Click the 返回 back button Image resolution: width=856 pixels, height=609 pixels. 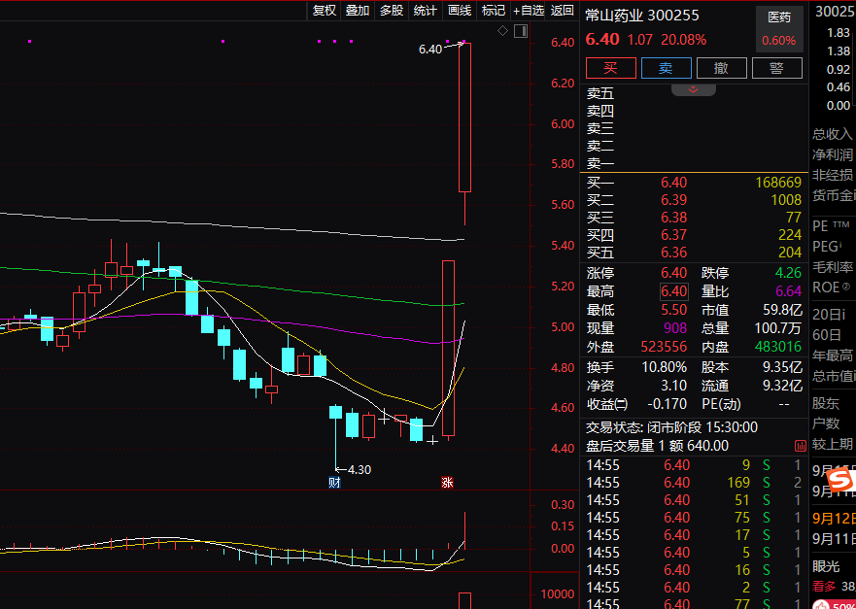tap(563, 11)
